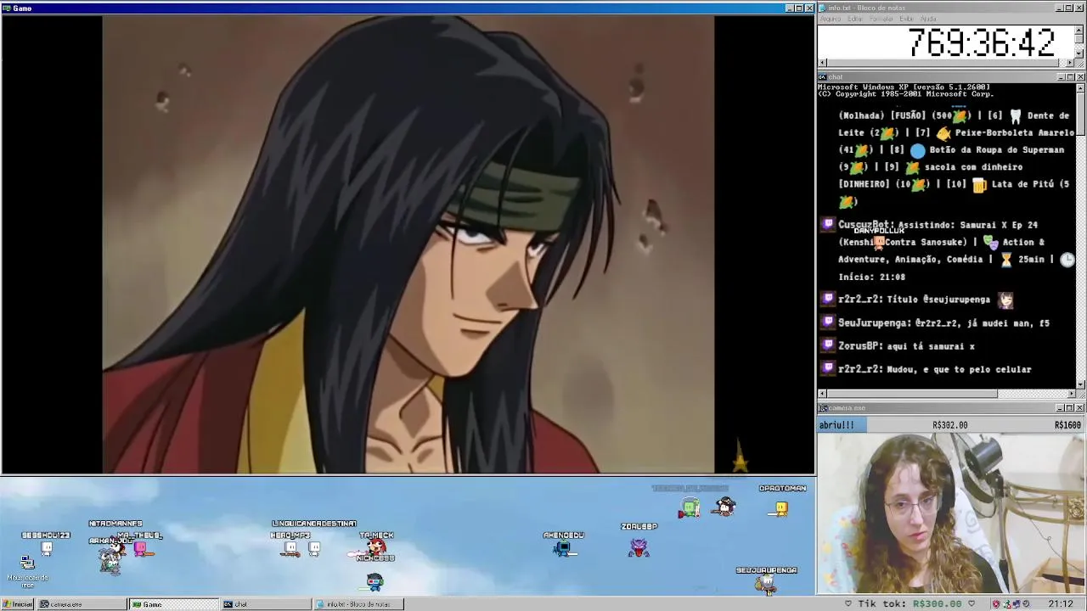
Task: Click the MA_THEUS_ pink avatar character
Action: tap(142, 550)
